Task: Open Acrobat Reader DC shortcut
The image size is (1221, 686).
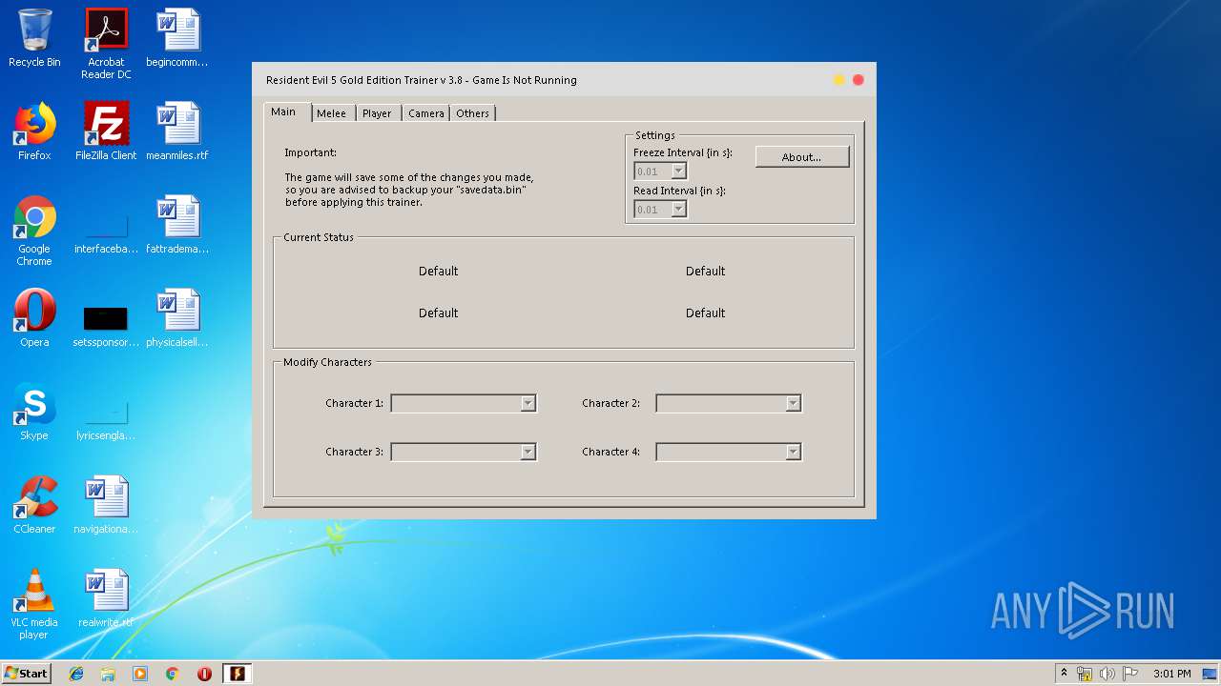Action: (106, 44)
